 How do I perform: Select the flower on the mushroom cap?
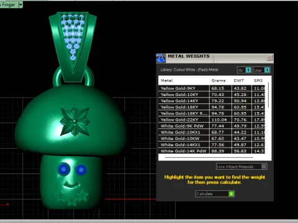coord(74,121)
